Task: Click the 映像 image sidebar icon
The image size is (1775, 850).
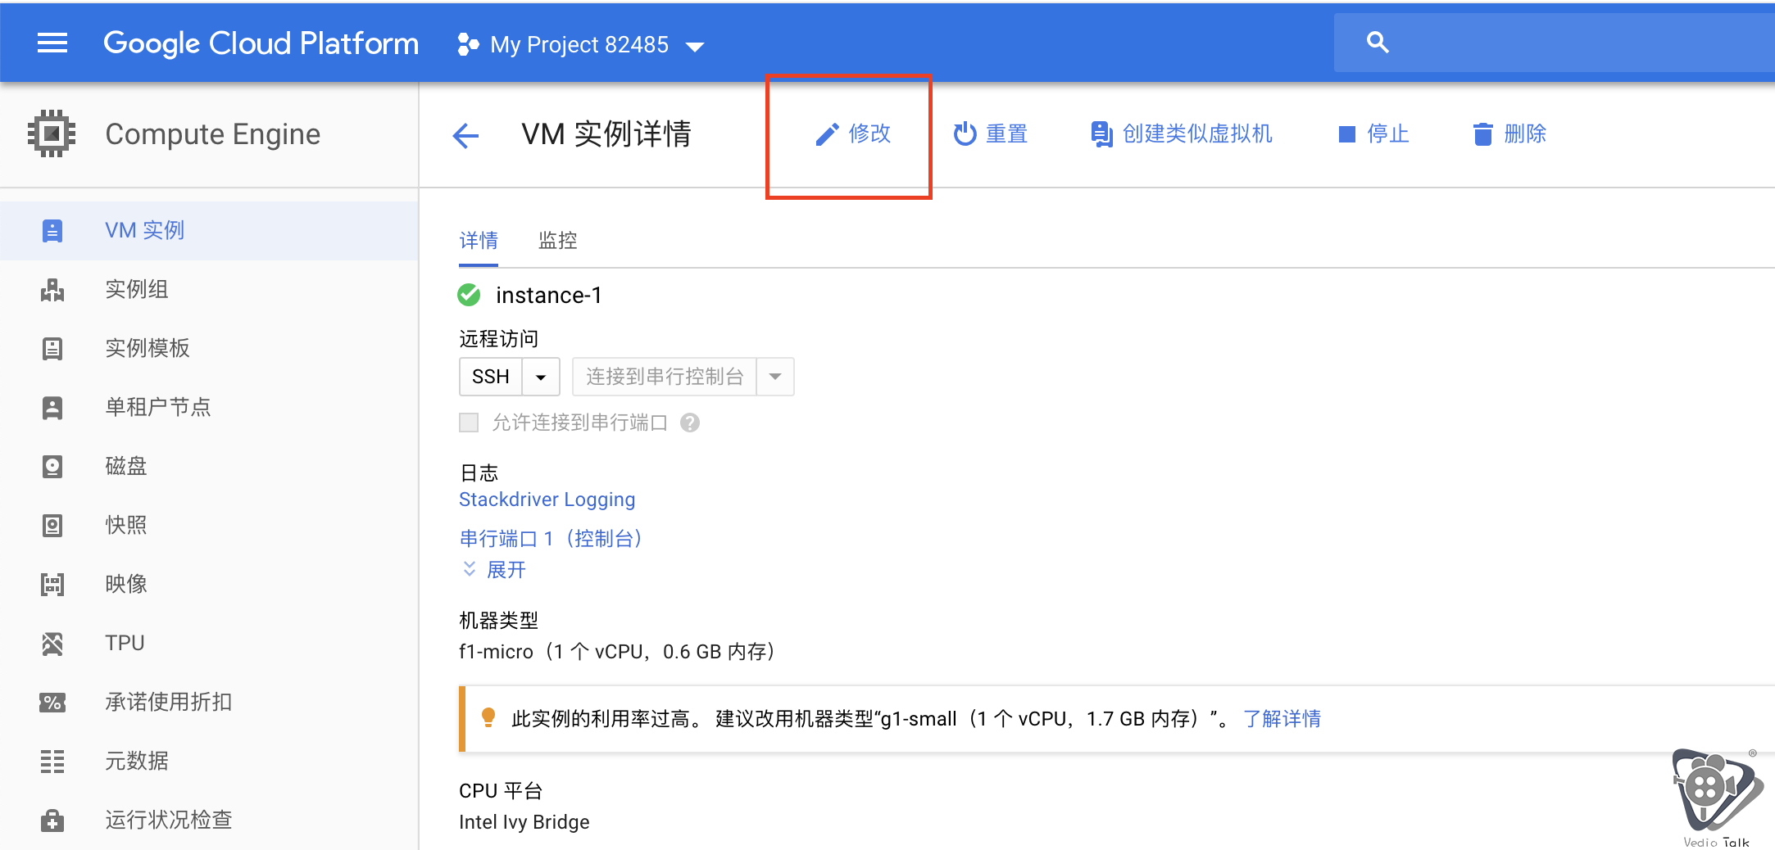Action: pyautogui.click(x=52, y=585)
